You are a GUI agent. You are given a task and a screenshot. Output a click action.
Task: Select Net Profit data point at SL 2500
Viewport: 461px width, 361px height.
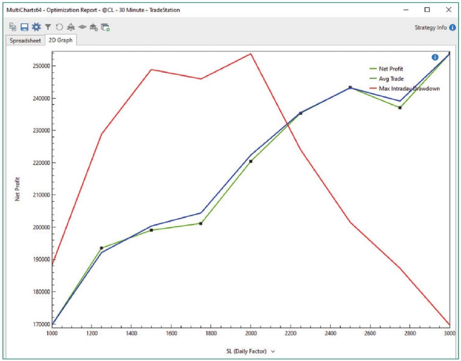pos(350,87)
